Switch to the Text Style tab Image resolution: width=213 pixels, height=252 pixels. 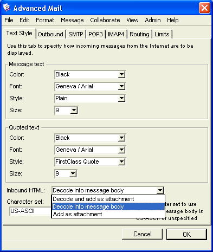[20, 33]
